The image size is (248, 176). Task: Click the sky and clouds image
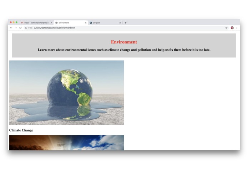pyautogui.click(x=67, y=143)
